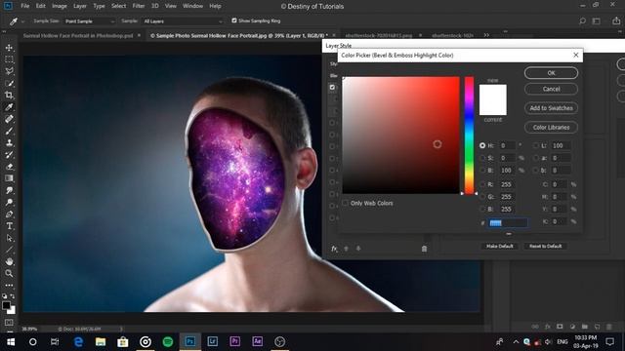Switch to Surreal Hollow Face Portrait psd tab
This screenshot has height=351, width=625.
pyautogui.click(x=78, y=35)
